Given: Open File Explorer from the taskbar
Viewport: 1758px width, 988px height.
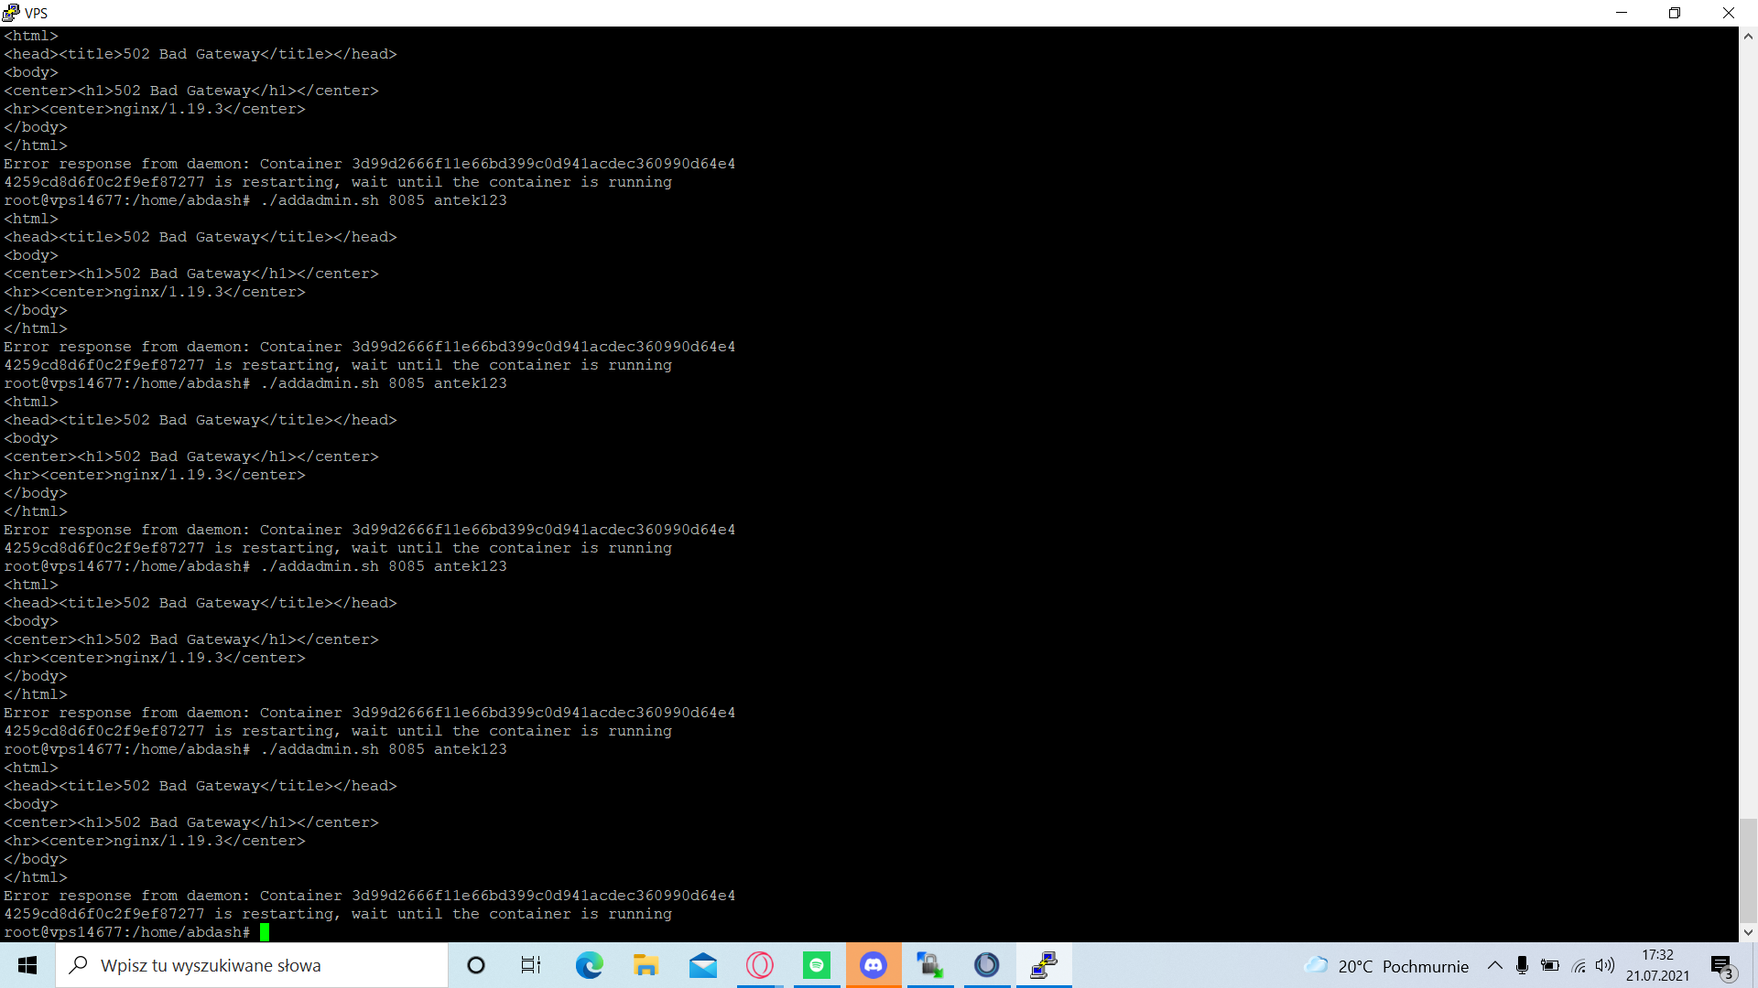Looking at the screenshot, I should (x=646, y=965).
